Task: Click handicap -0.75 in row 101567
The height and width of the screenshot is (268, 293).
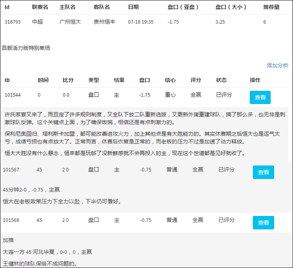Action: pos(146,170)
